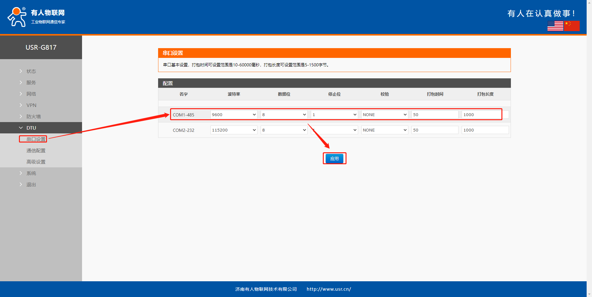Expand the VPN sidebar menu
The width and height of the screenshot is (592, 297).
click(x=31, y=105)
